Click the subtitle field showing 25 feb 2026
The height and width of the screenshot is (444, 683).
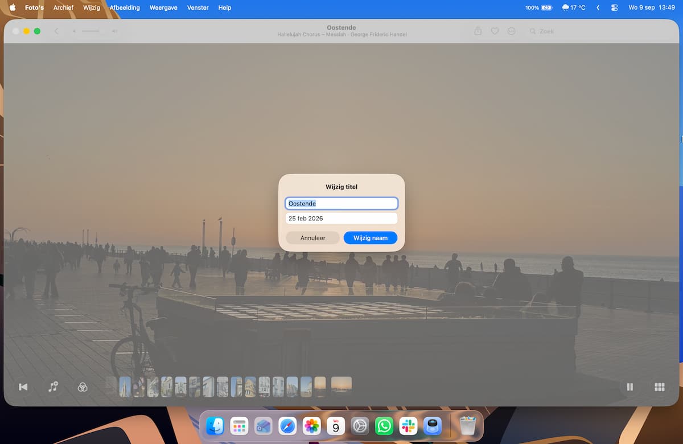[341, 219]
